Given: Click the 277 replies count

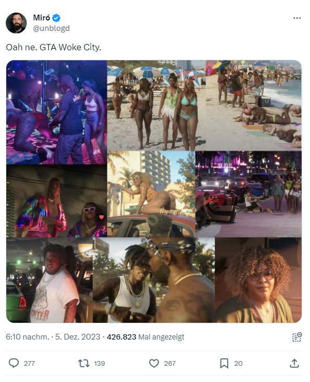Looking at the screenshot, I should [29, 363].
